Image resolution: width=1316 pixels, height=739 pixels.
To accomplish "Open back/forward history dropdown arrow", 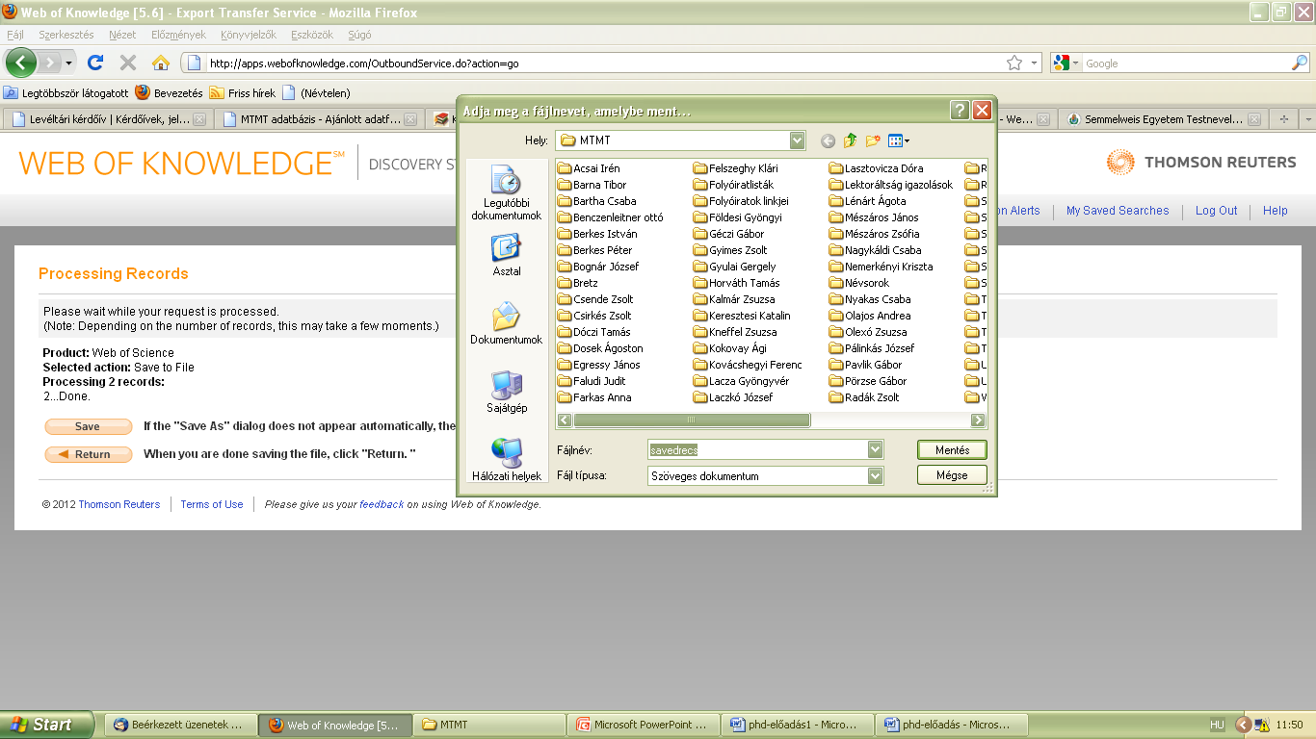I will (x=68, y=64).
